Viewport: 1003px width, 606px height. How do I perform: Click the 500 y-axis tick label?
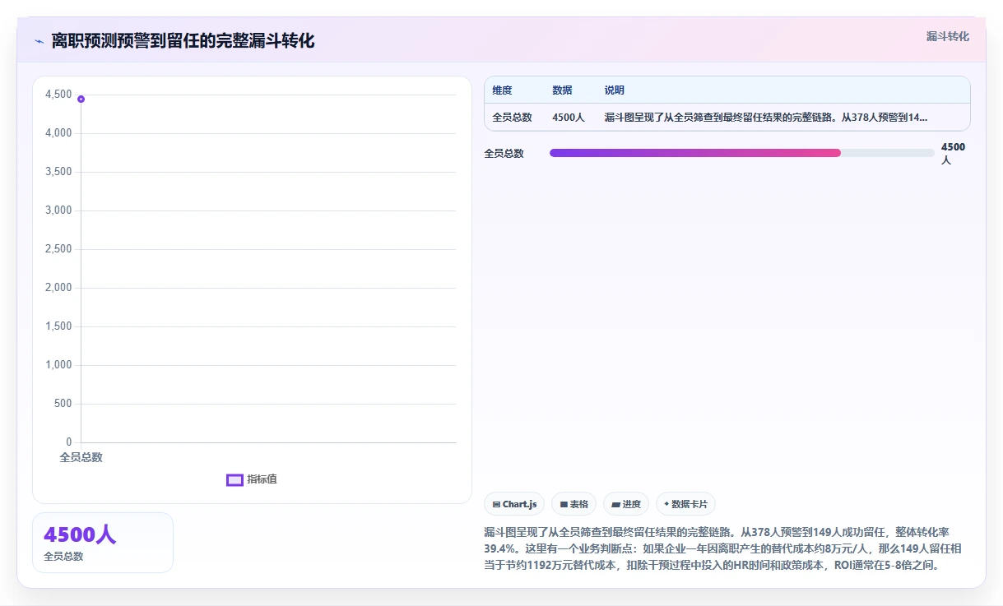click(63, 404)
